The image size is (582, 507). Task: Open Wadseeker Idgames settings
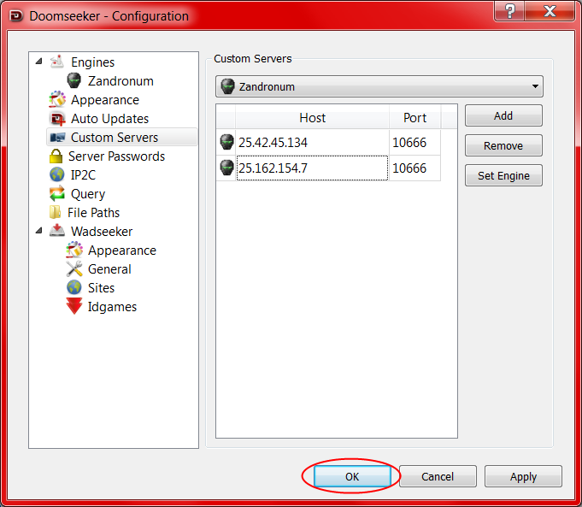tap(112, 307)
